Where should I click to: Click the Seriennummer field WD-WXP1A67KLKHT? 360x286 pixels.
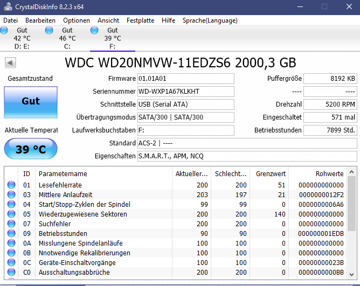pyautogui.click(x=186, y=92)
